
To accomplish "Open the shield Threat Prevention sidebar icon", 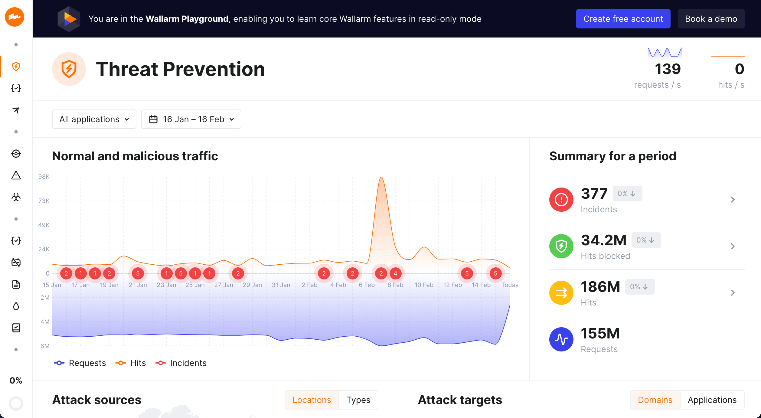I will click(x=16, y=67).
